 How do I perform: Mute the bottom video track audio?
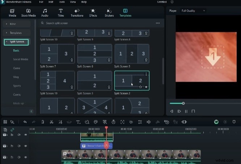click(19, 157)
